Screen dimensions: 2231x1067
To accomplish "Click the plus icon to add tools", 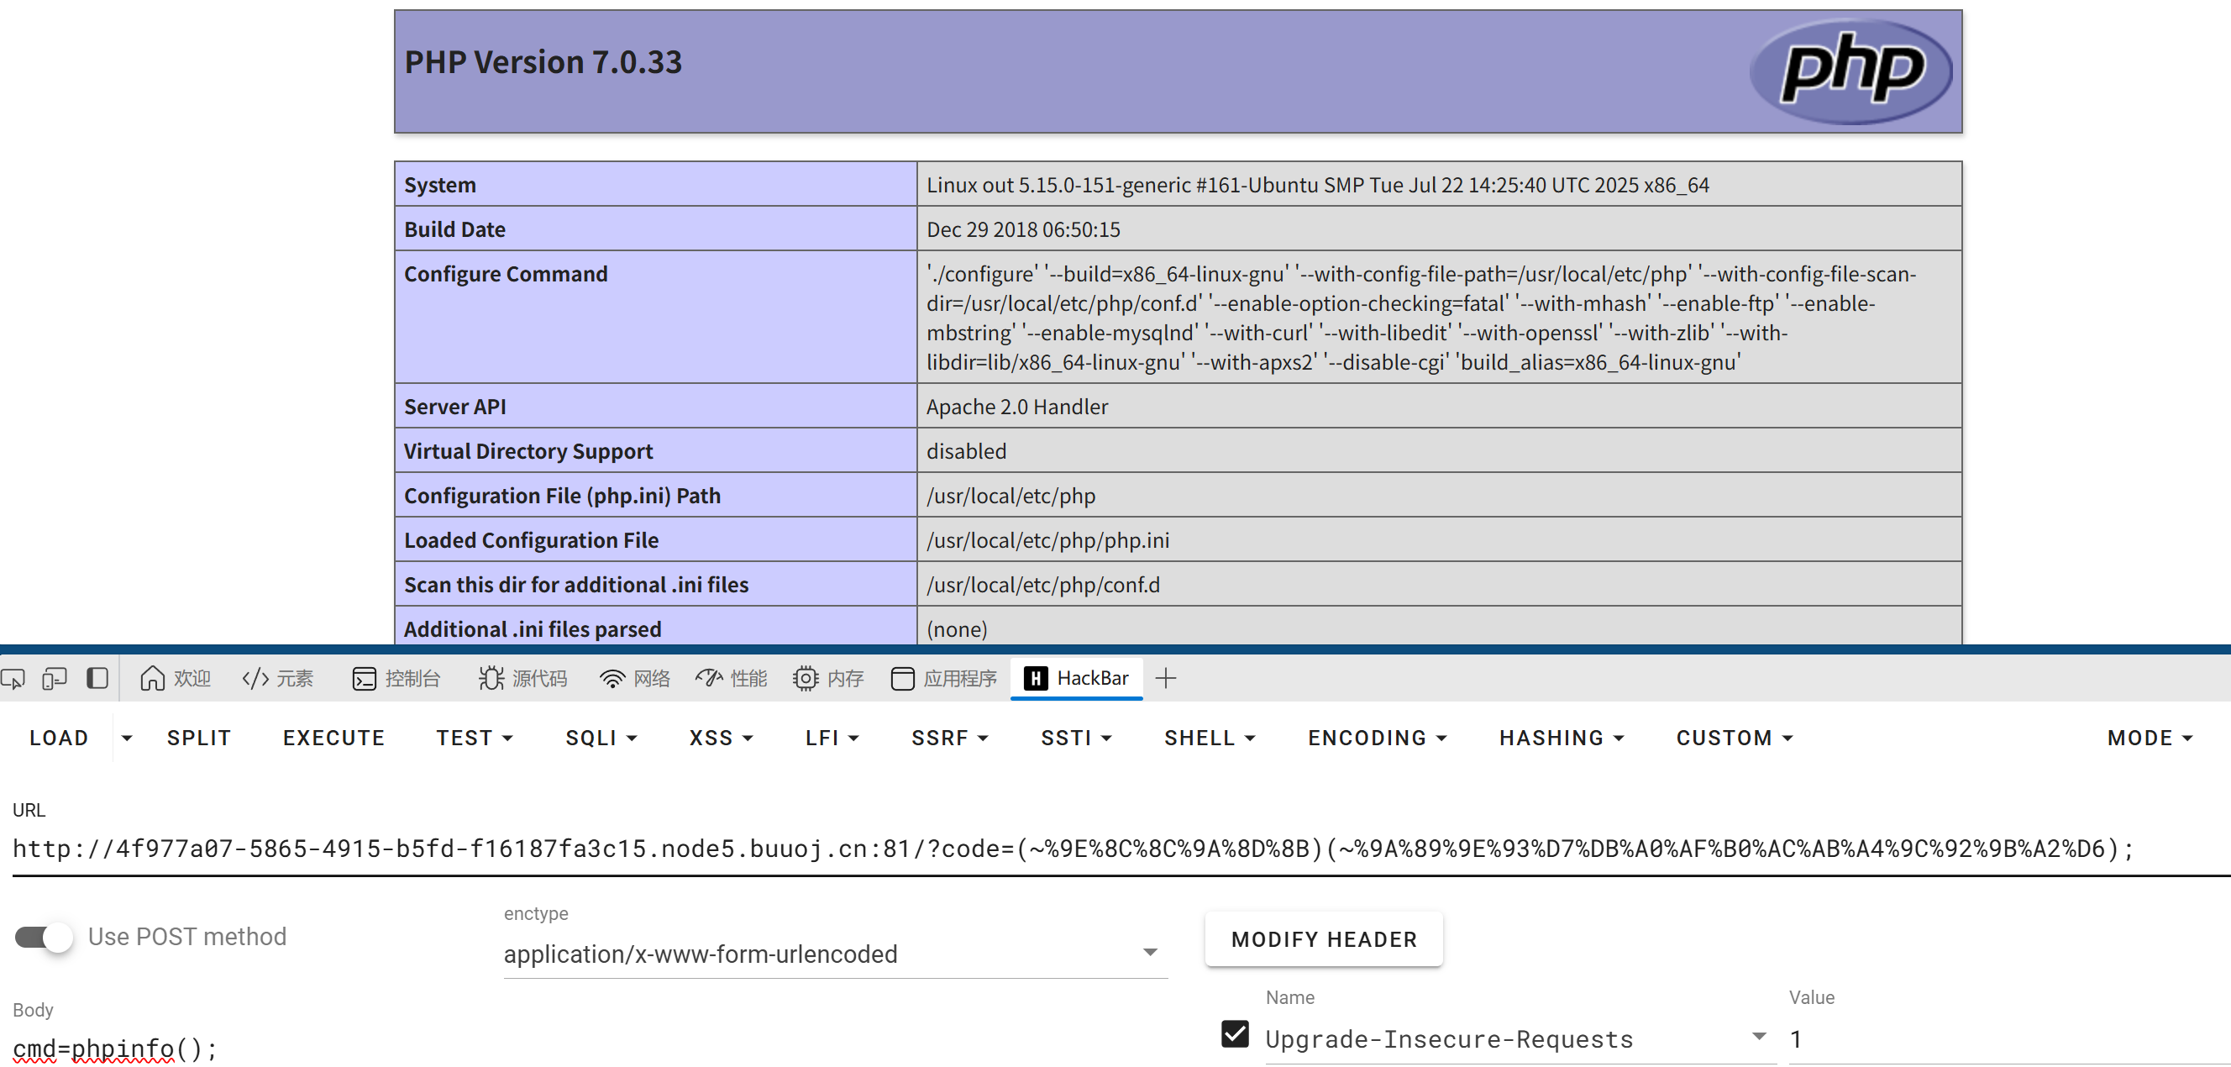I will click(1166, 678).
